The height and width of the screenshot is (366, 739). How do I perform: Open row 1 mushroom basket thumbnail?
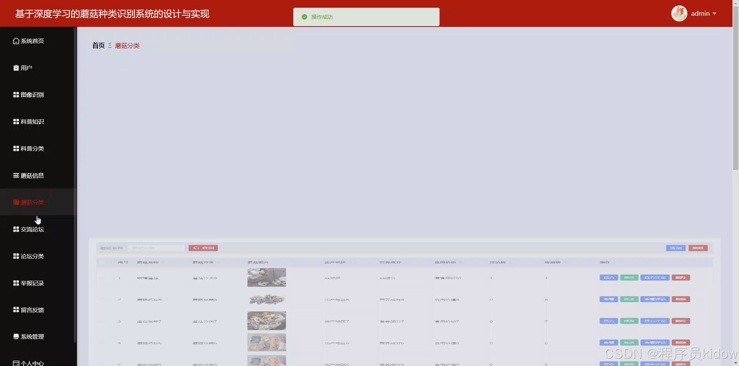coord(266,277)
